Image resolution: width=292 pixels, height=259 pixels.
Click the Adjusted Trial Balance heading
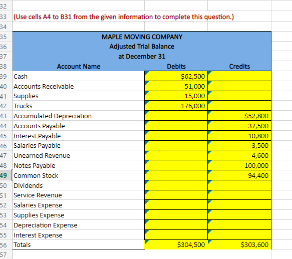(x=142, y=47)
